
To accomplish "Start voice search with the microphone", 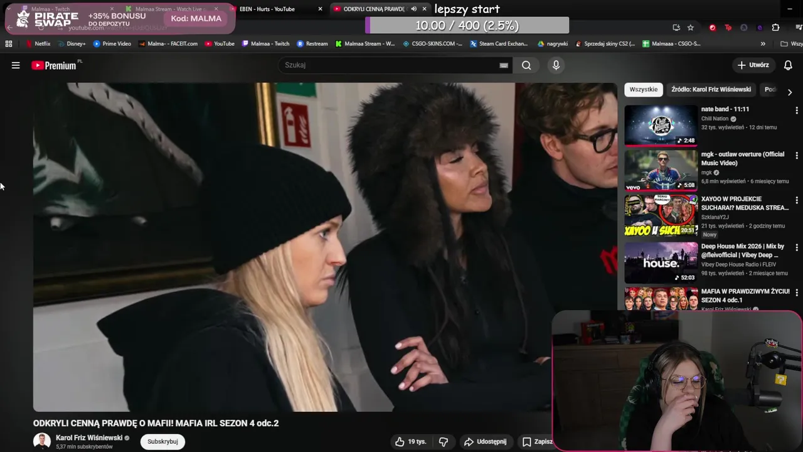I will click(556, 65).
